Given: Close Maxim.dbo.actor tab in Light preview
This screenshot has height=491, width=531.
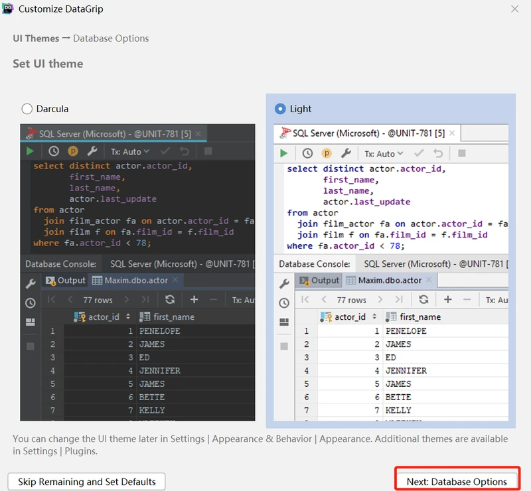Looking at the screenshot, I should coord(429,280).
